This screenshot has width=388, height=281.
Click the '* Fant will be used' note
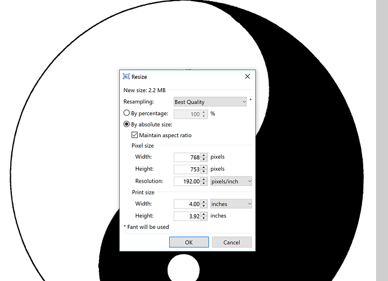(x=146, y=227)
